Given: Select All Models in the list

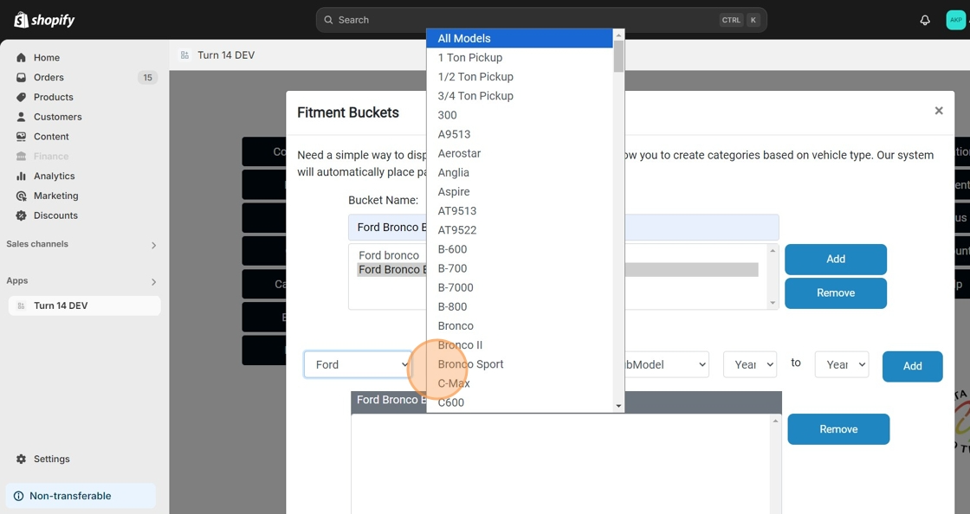Looking at the screenshot, I should 520,38.
